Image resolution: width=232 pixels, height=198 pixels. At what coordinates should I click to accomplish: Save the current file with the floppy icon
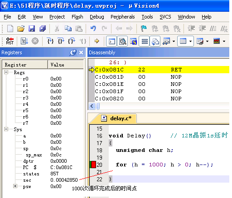pyautogui.click(x=32, y=28)
